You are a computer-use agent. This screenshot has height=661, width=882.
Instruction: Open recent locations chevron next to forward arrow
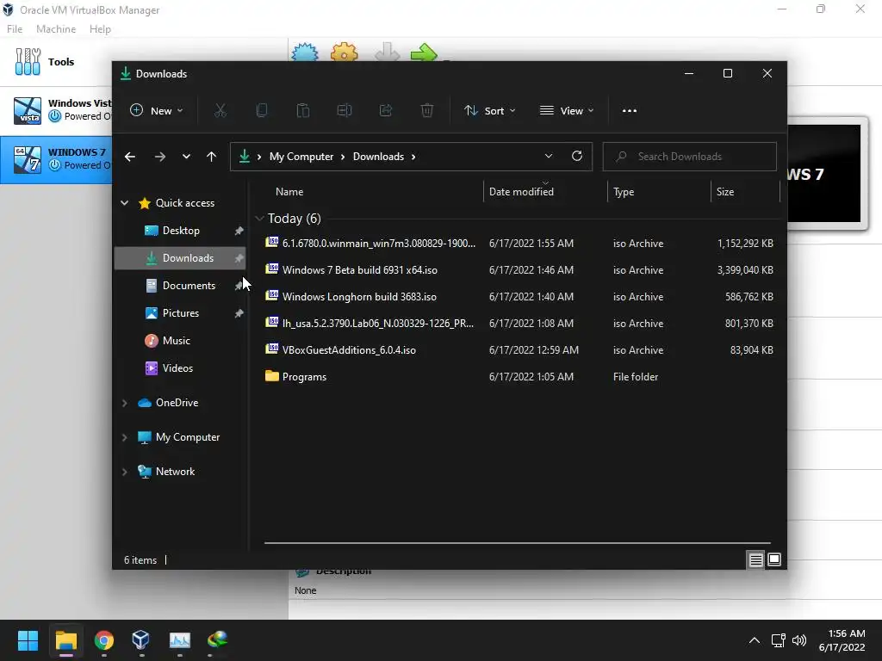click(x=186, y=157)
